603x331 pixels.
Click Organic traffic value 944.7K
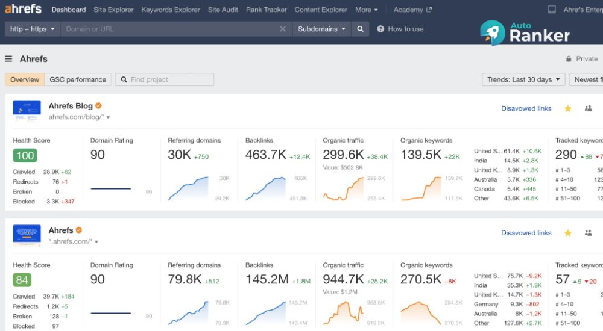[x=344, y=279]
